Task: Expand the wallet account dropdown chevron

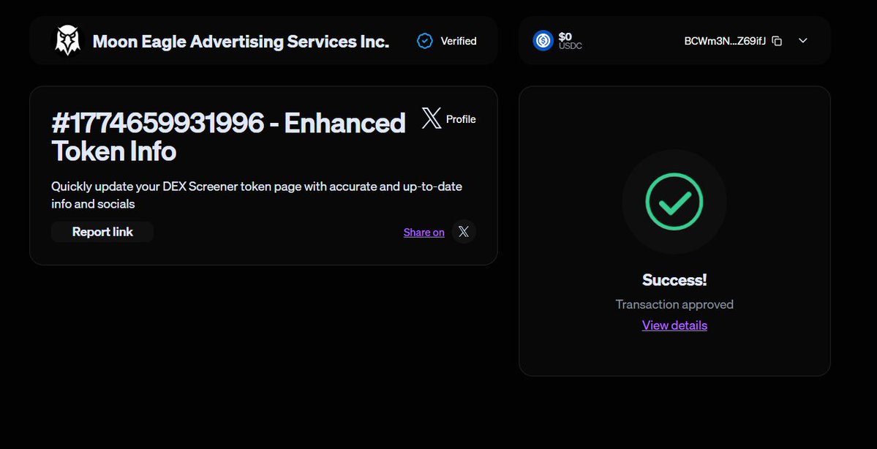Action: 803,40
